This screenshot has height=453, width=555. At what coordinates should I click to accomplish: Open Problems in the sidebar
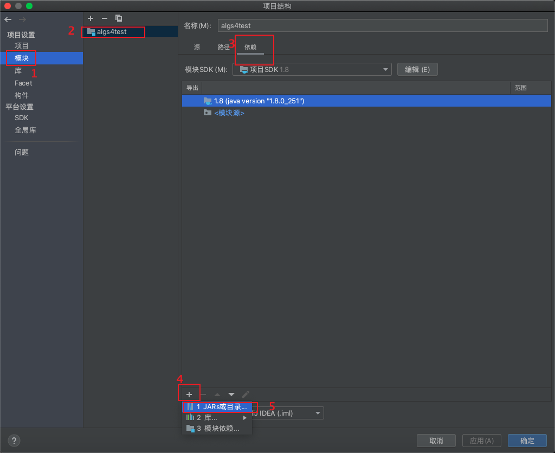22,152
